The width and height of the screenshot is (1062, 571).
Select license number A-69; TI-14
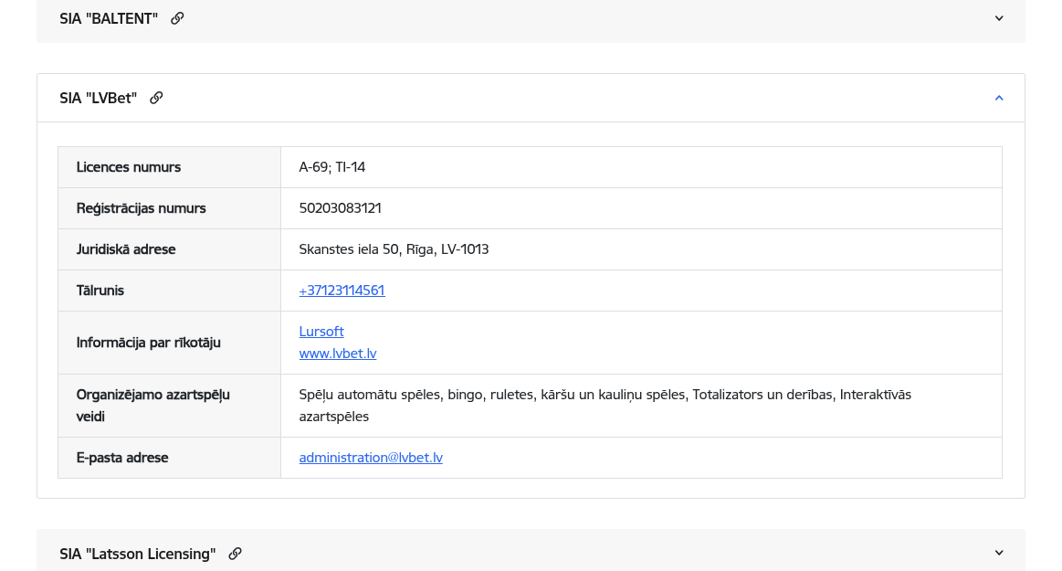coord(331,167)
